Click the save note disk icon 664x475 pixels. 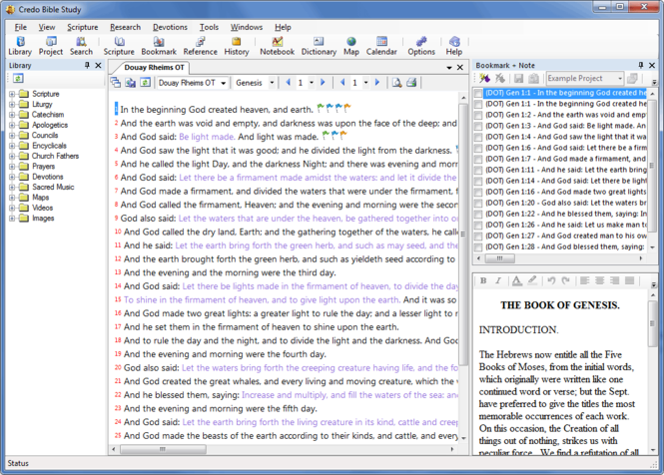click(x=518, y=78)
